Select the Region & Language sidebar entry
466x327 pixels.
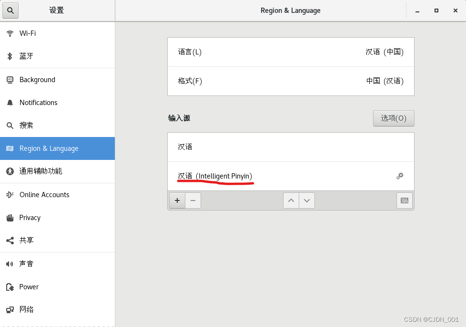coord(57,148)
